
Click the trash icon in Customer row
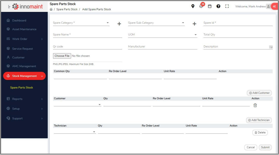pos(255,105)
